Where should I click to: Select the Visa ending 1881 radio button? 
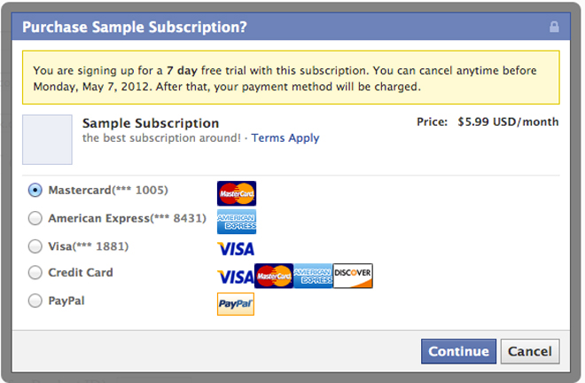[x=35, y=246]
